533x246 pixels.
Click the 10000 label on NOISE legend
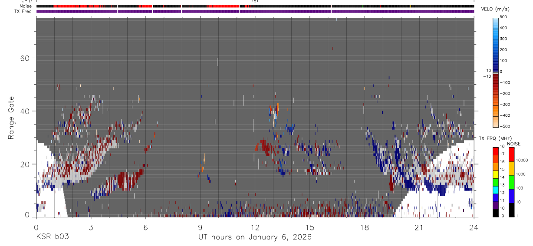coord(522,160)
